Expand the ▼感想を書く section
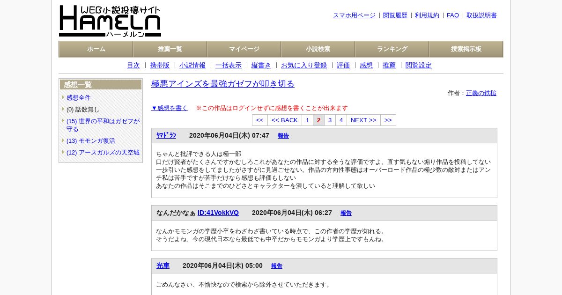 (170, 108)
